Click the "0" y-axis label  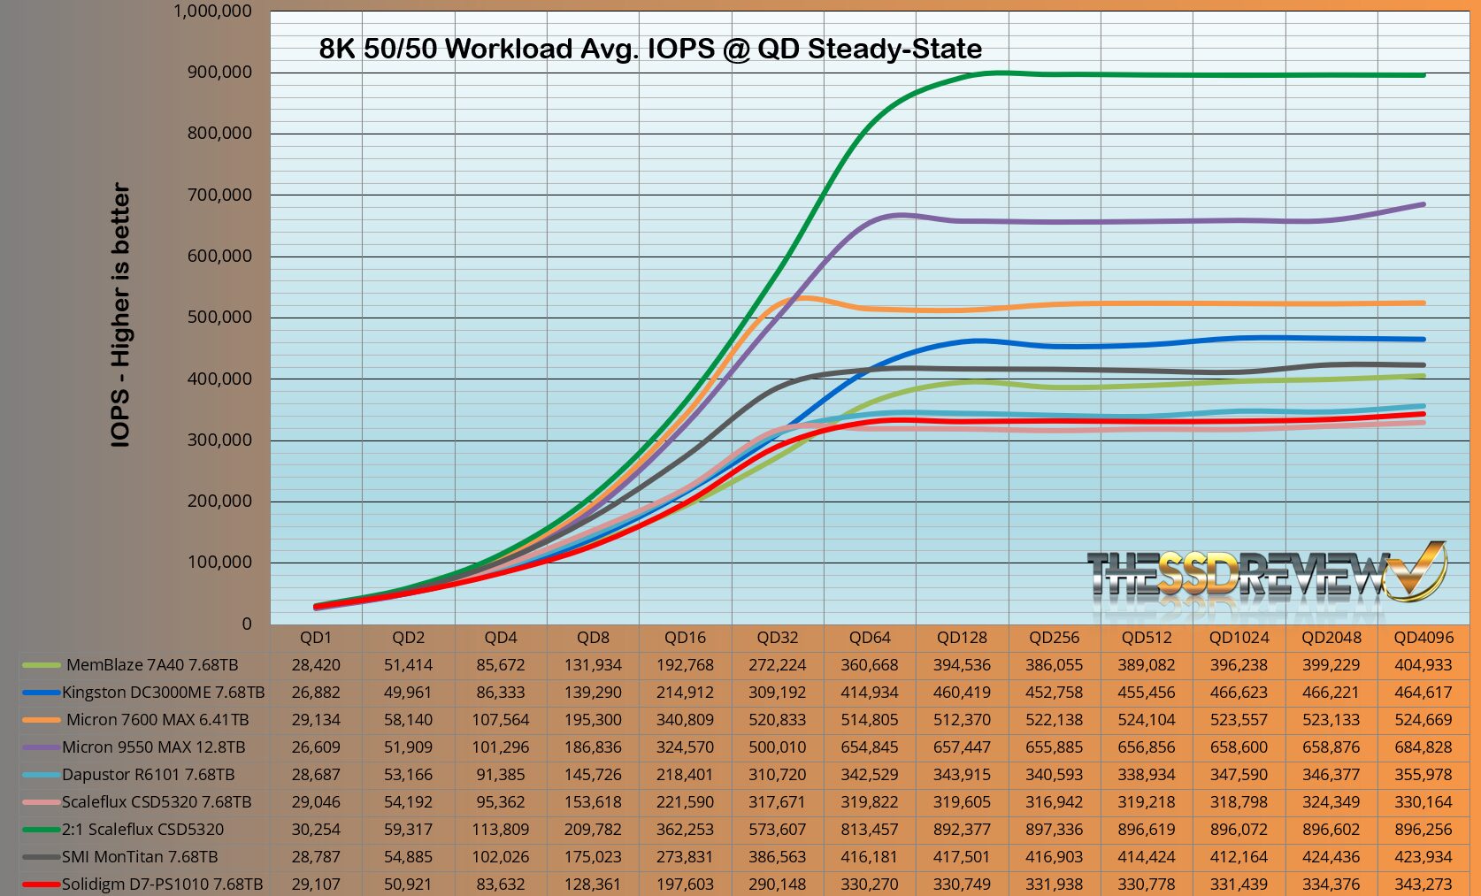pos(247,624)
